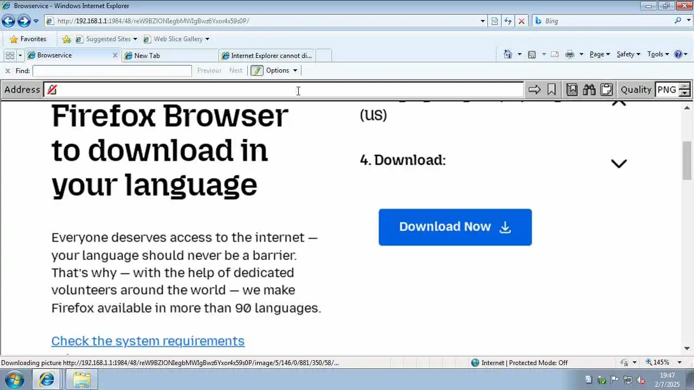Click the Browservice bookmark ribbon icon
Viewport: 694px width, 390px height.
click(x=551, y=89)
